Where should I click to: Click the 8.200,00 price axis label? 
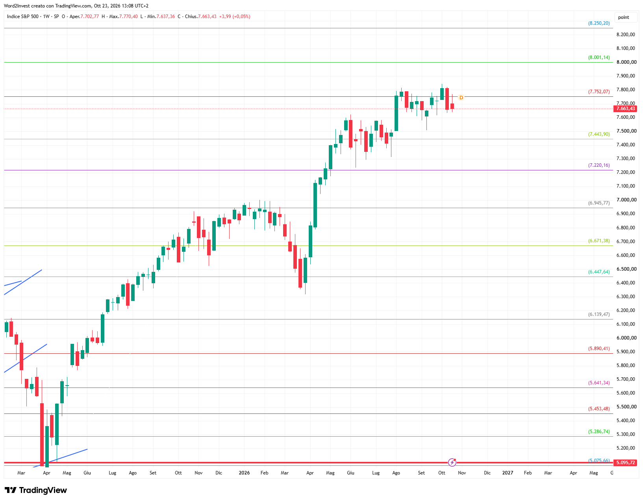pyautogui.click(x=626, y=35)
